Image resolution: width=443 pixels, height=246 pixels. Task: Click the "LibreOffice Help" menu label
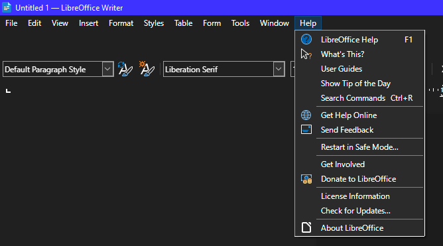coord(349,40)
